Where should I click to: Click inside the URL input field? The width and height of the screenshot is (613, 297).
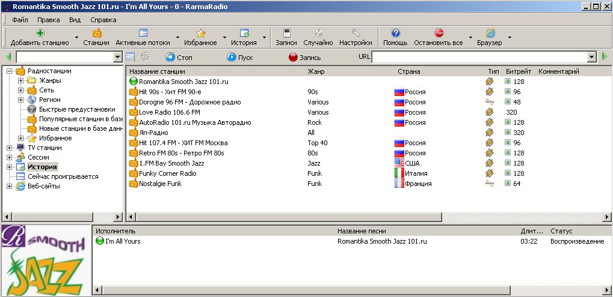[x=479, y=57]
